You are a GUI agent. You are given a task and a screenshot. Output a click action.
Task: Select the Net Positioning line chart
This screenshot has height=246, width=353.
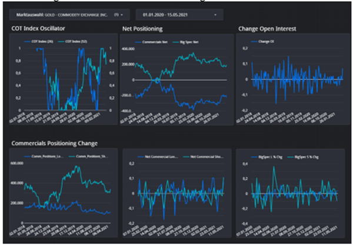(x=177, y=79)
